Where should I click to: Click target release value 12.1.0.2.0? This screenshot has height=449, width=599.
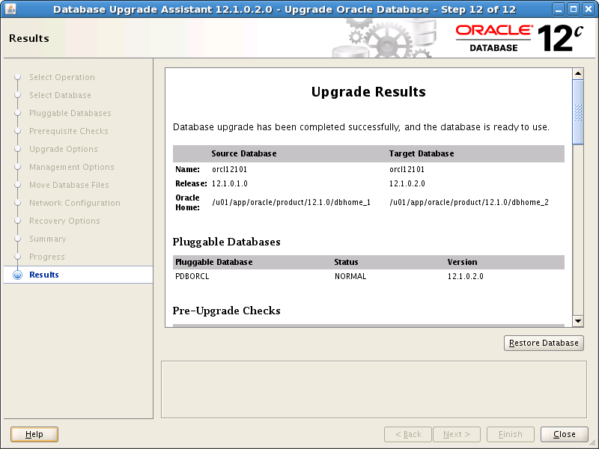pyautogui.click(x=407, y=183)
